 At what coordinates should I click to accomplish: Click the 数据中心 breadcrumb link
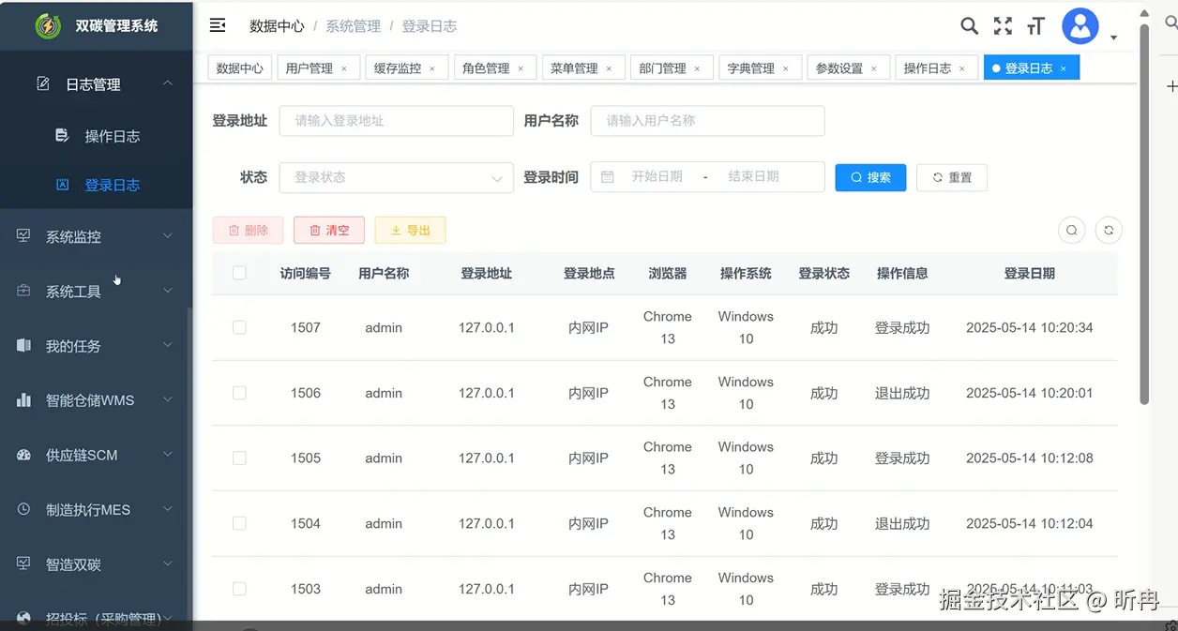coord(277,26)
